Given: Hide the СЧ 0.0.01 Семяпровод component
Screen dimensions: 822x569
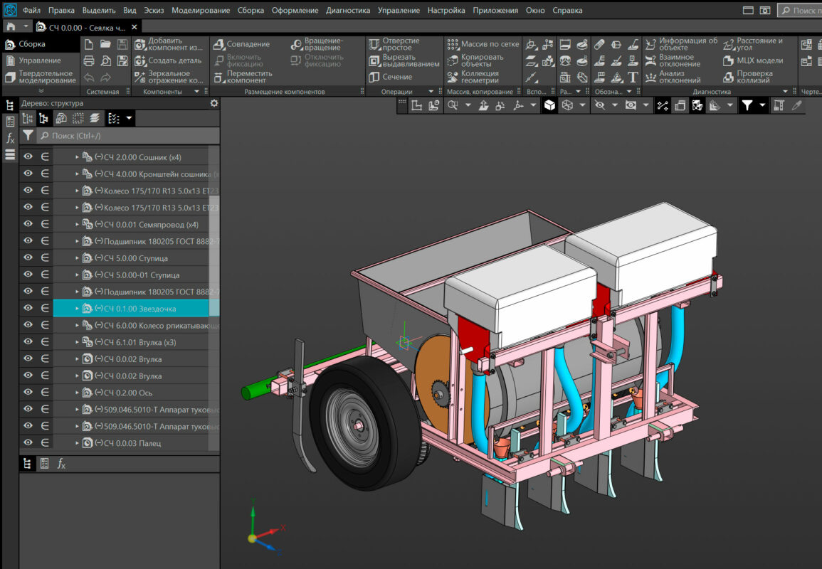Looking at the screenshot, I should click(x=28, y=224).
